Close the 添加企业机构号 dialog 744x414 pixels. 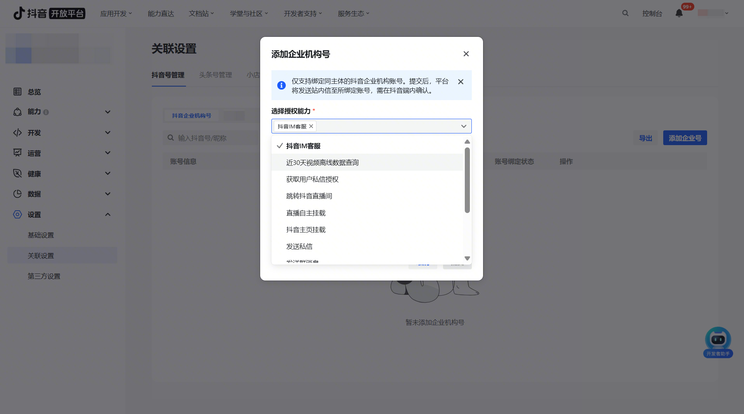[x=466, y=54]
